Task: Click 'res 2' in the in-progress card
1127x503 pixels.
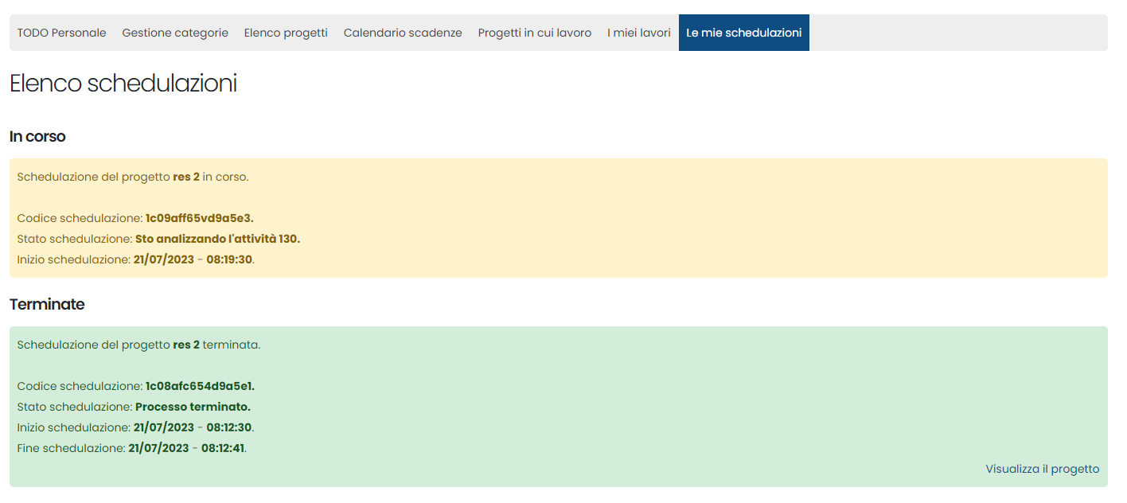Action: [186, 177]
